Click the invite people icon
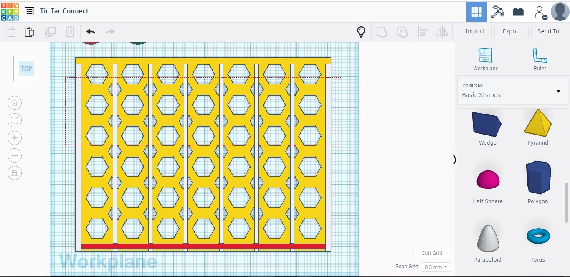 coord(540,12)
